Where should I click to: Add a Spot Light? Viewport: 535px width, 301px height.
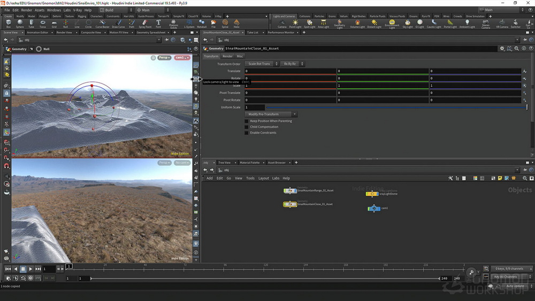point(309,24)
